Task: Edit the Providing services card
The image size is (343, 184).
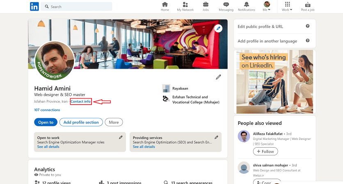Action: coord(216,137)
